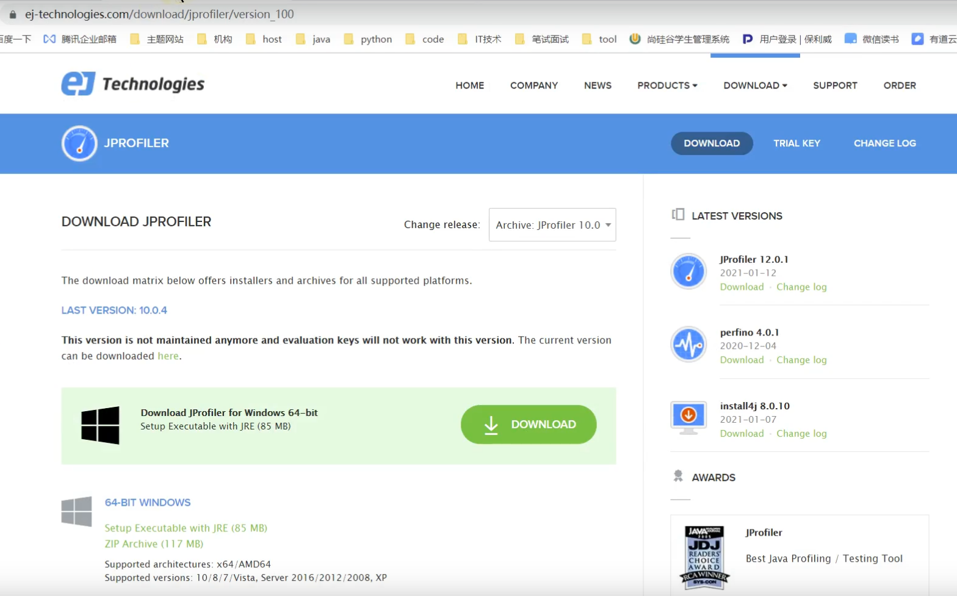Open the 笔试面试 bookmark folder
The image size is (957, 596).
[x=542, y=39]
